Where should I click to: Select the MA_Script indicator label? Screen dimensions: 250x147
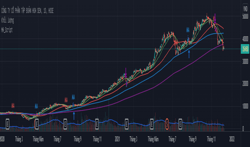7,30
